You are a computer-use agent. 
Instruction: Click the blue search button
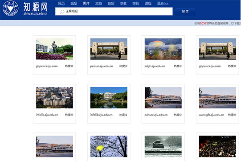[x=185, y=12]
